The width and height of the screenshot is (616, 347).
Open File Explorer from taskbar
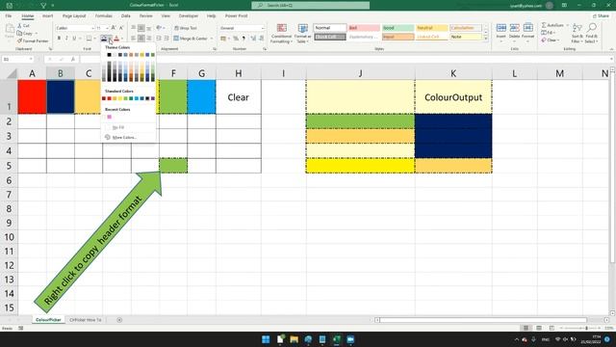pyautogui.click(x=294, y=339)
